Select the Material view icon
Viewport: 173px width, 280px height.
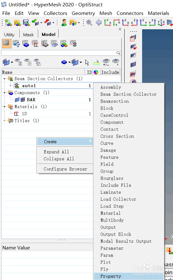(x=35, y=44)
